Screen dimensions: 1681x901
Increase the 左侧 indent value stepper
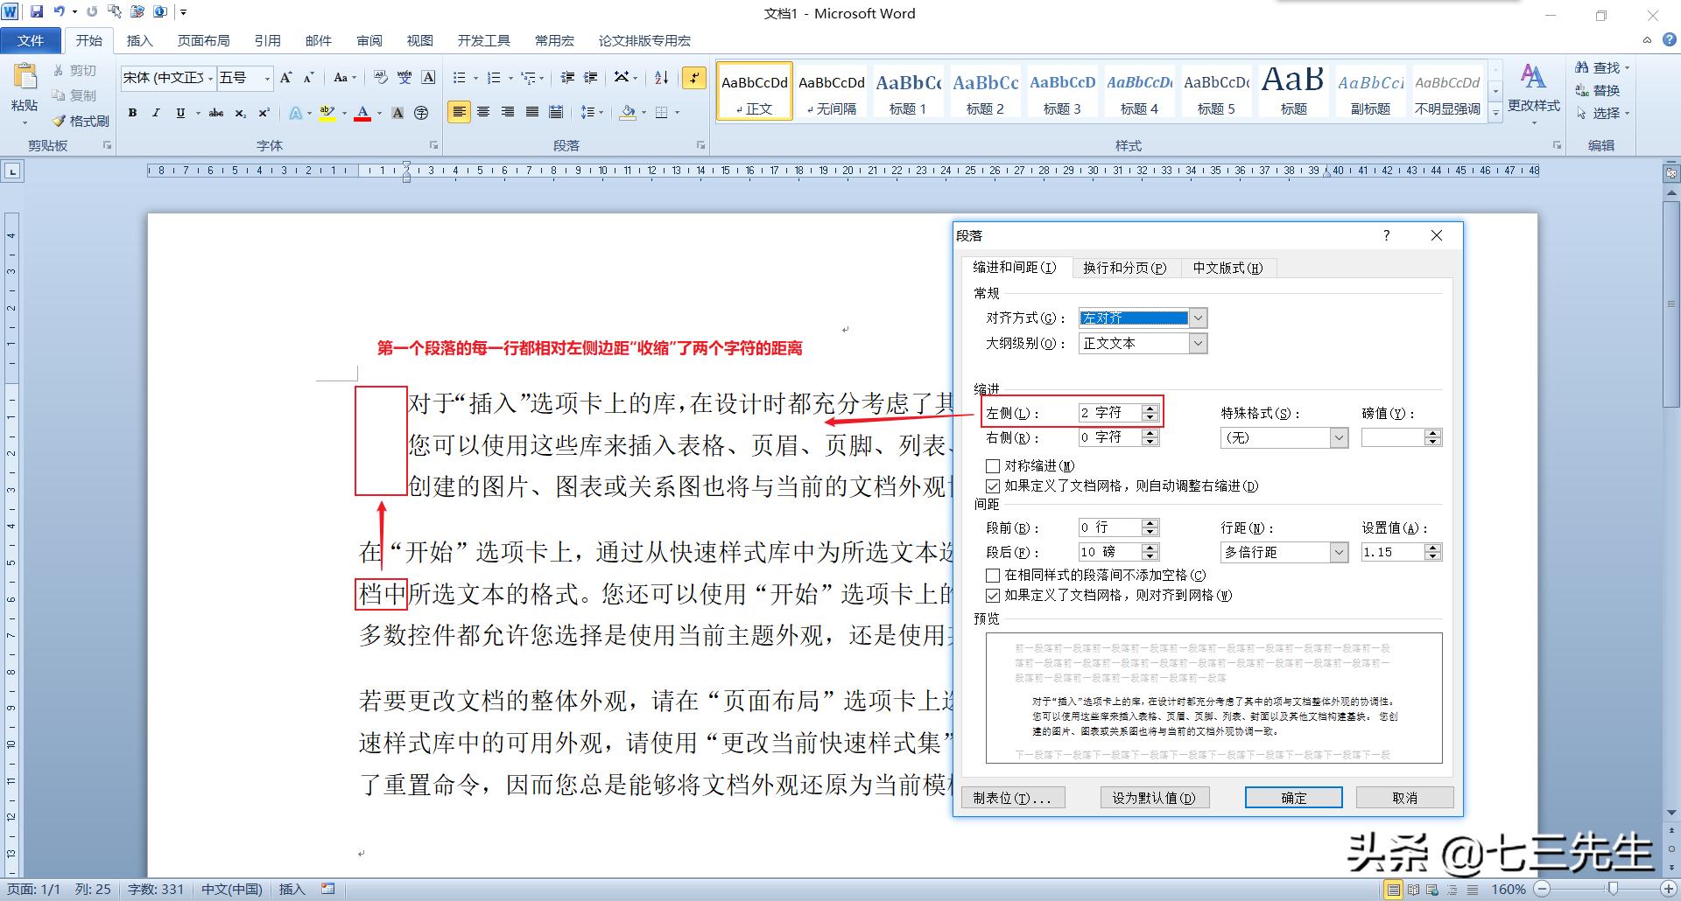(x=1150, y=408)
